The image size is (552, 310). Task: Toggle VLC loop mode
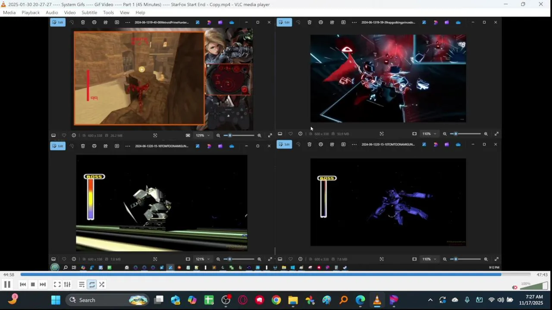point(92,285)
